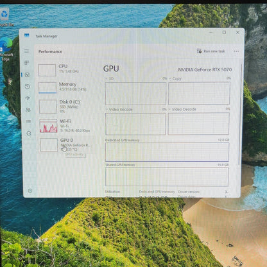This screenshot has height=267, width=267.
Task: Click the large GPU heading text
Action: click(x=111, y=69)
